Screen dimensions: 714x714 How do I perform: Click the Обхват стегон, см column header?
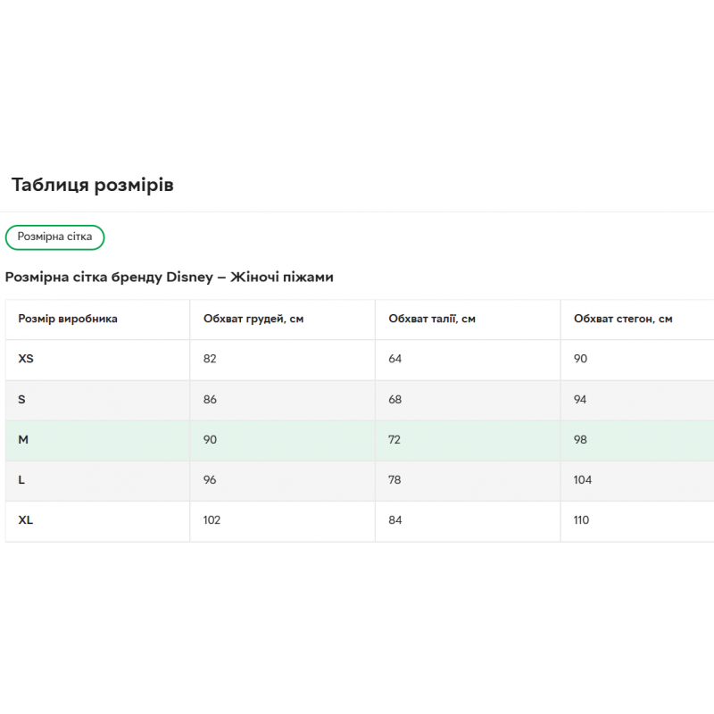pos(623,319)
